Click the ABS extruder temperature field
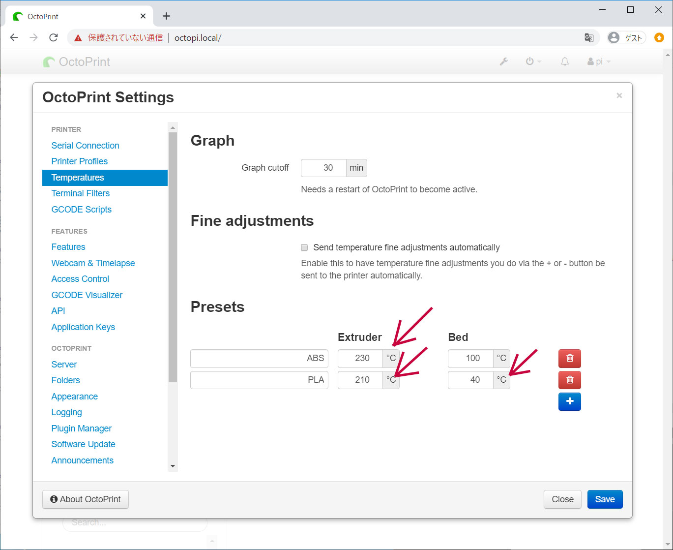Viewport: 673px width, 550px height. [360, 358]
